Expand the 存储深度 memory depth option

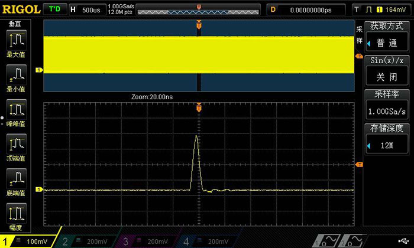pyautogui.click(x=387, y=139)
